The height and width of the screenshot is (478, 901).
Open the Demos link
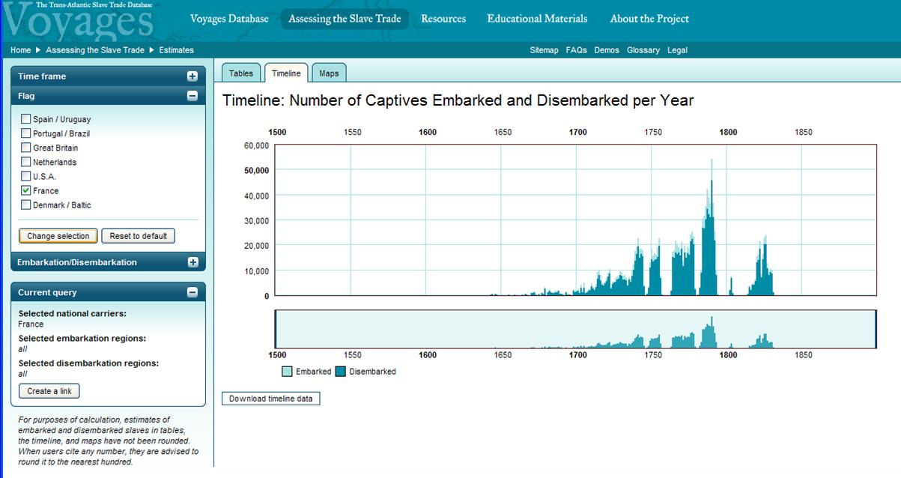point(607,50)
